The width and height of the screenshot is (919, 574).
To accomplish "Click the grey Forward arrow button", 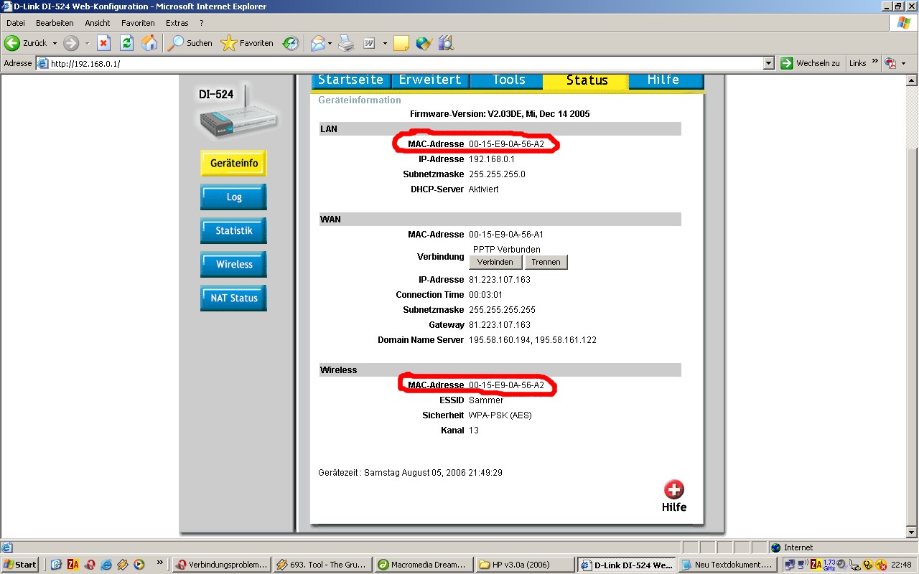I will tap(70, 43).
